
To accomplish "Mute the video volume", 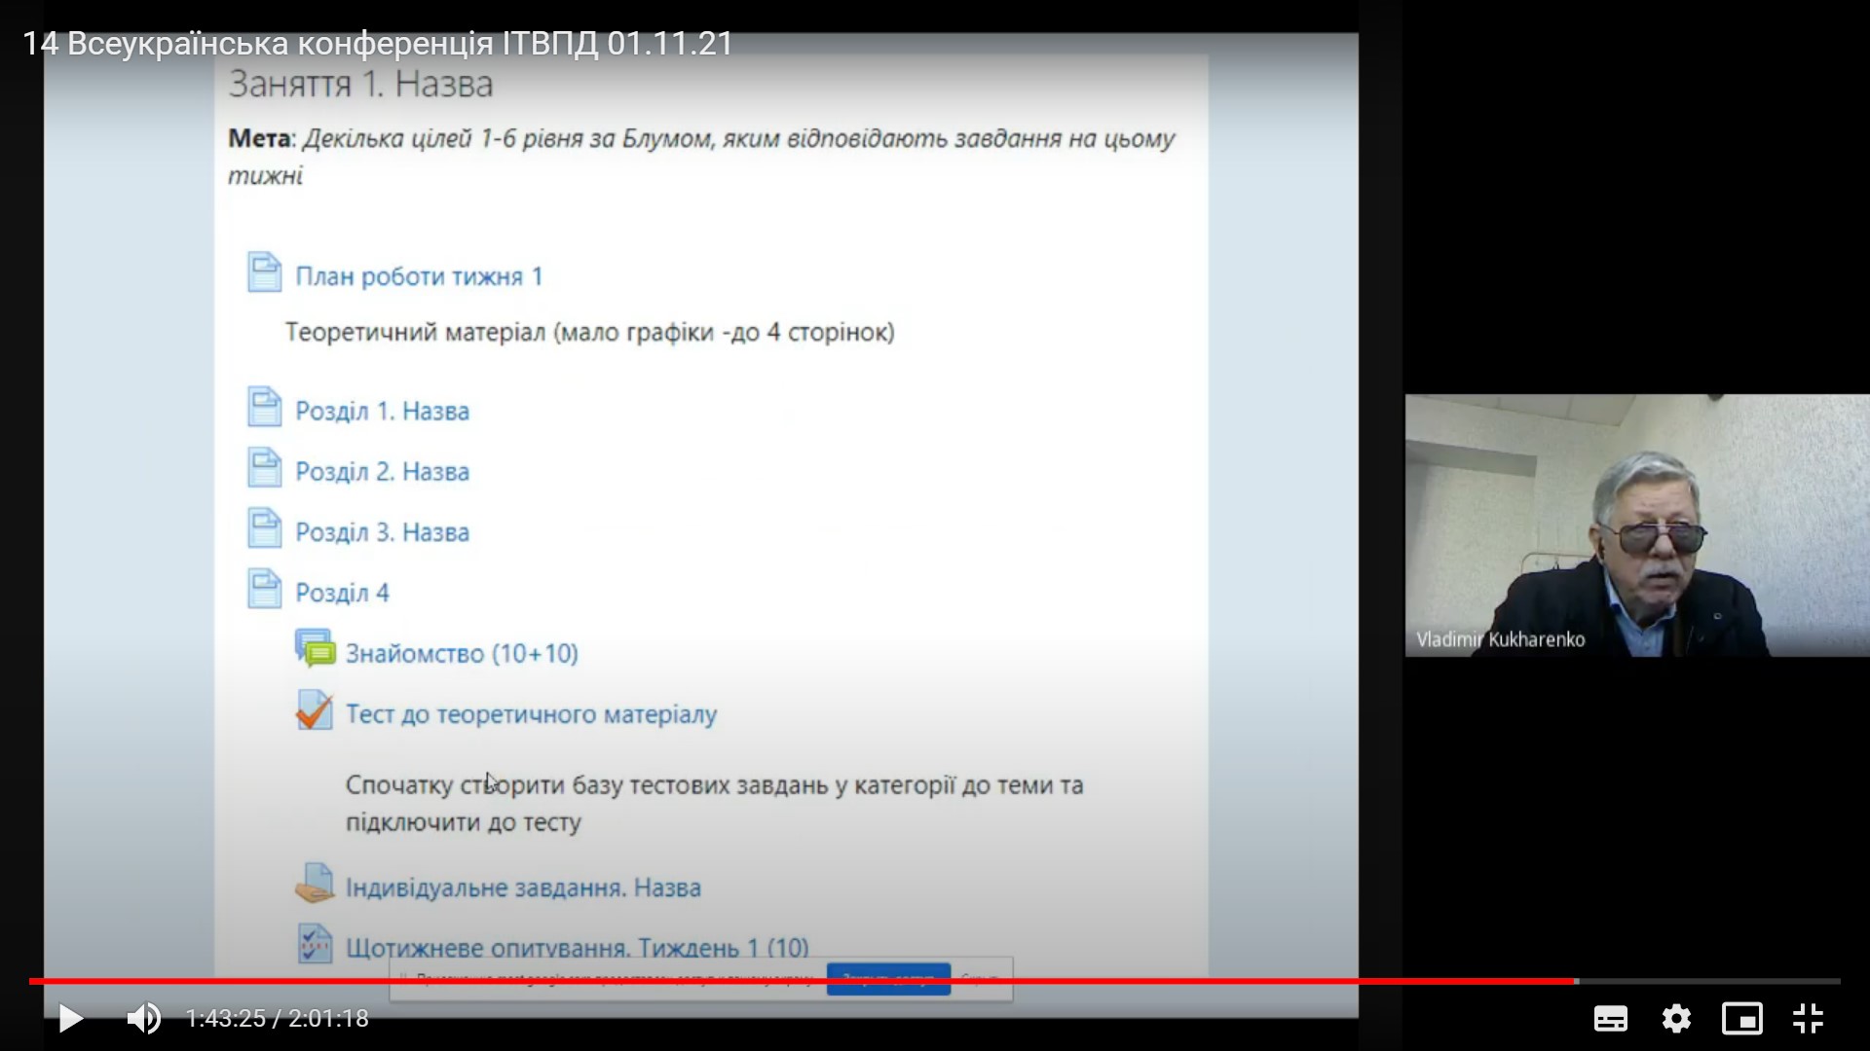I will [x=144, y=1019].
